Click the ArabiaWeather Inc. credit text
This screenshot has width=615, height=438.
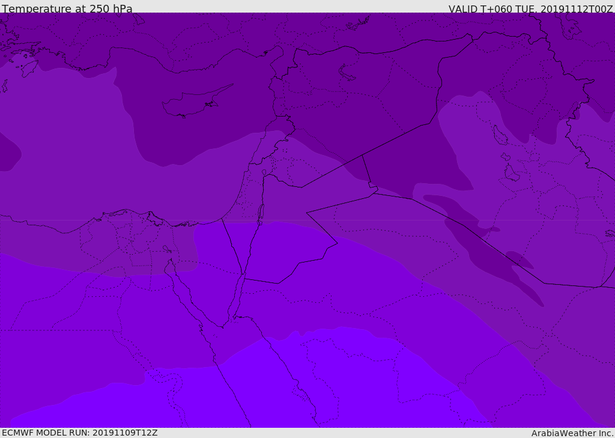coord(572,433)
